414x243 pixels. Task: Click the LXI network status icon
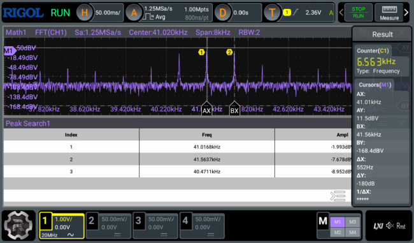tap(378, 226)
